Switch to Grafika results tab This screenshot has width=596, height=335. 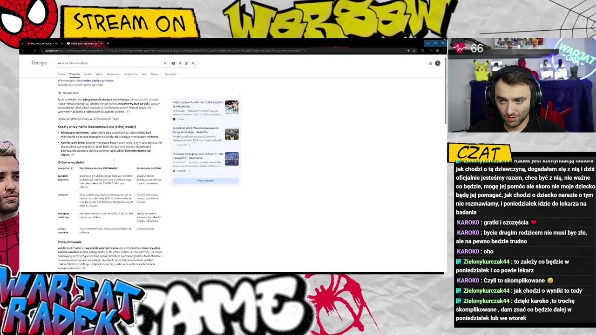point(88,74)
